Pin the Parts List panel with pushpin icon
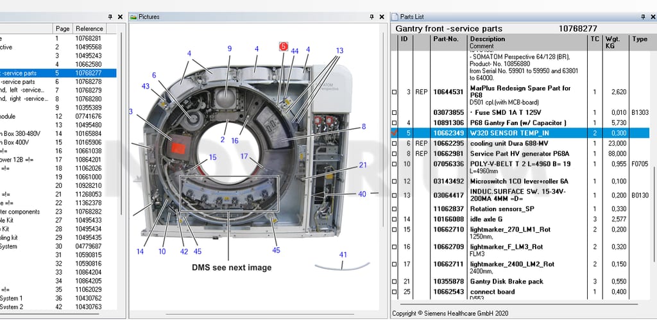657x320 pixels. point(643,17)
